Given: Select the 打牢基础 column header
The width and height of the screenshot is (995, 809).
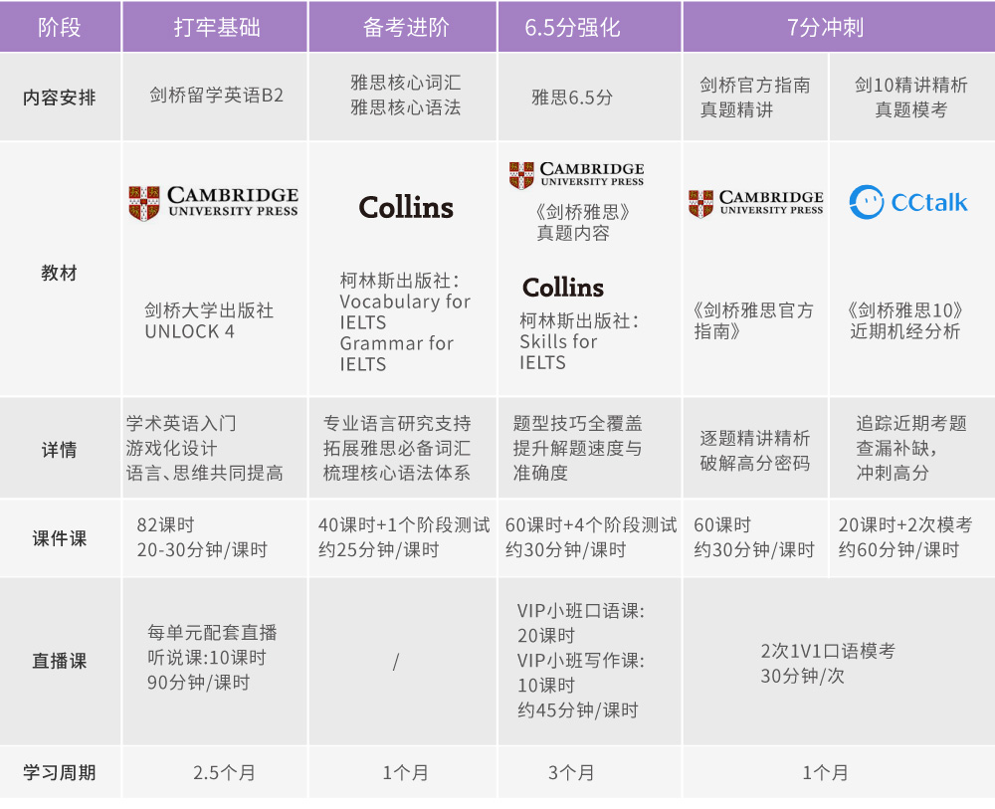Looking at the screenshot, I should [x=216, y=27].
